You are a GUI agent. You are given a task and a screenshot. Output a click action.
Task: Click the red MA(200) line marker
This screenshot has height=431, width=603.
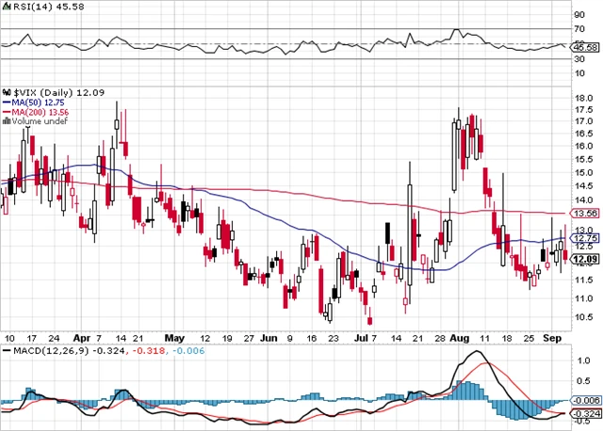tap(7, 112)
